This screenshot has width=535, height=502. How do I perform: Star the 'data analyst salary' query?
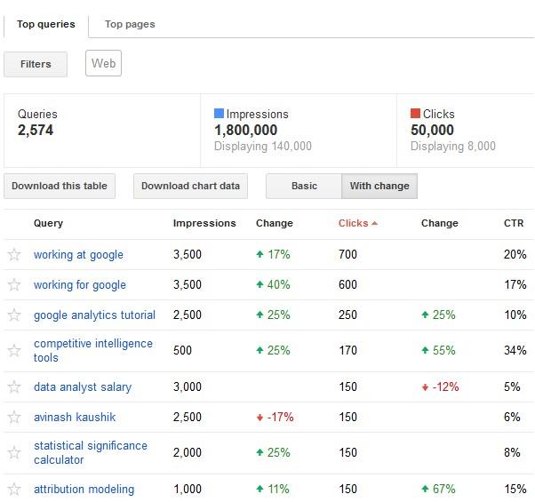pyautogui.click(x=14, y=387)
